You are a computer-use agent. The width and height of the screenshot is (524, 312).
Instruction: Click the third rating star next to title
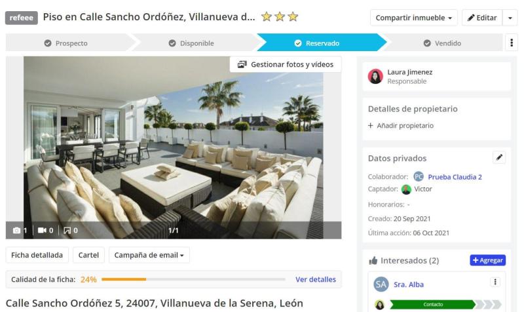click(293, 16)
